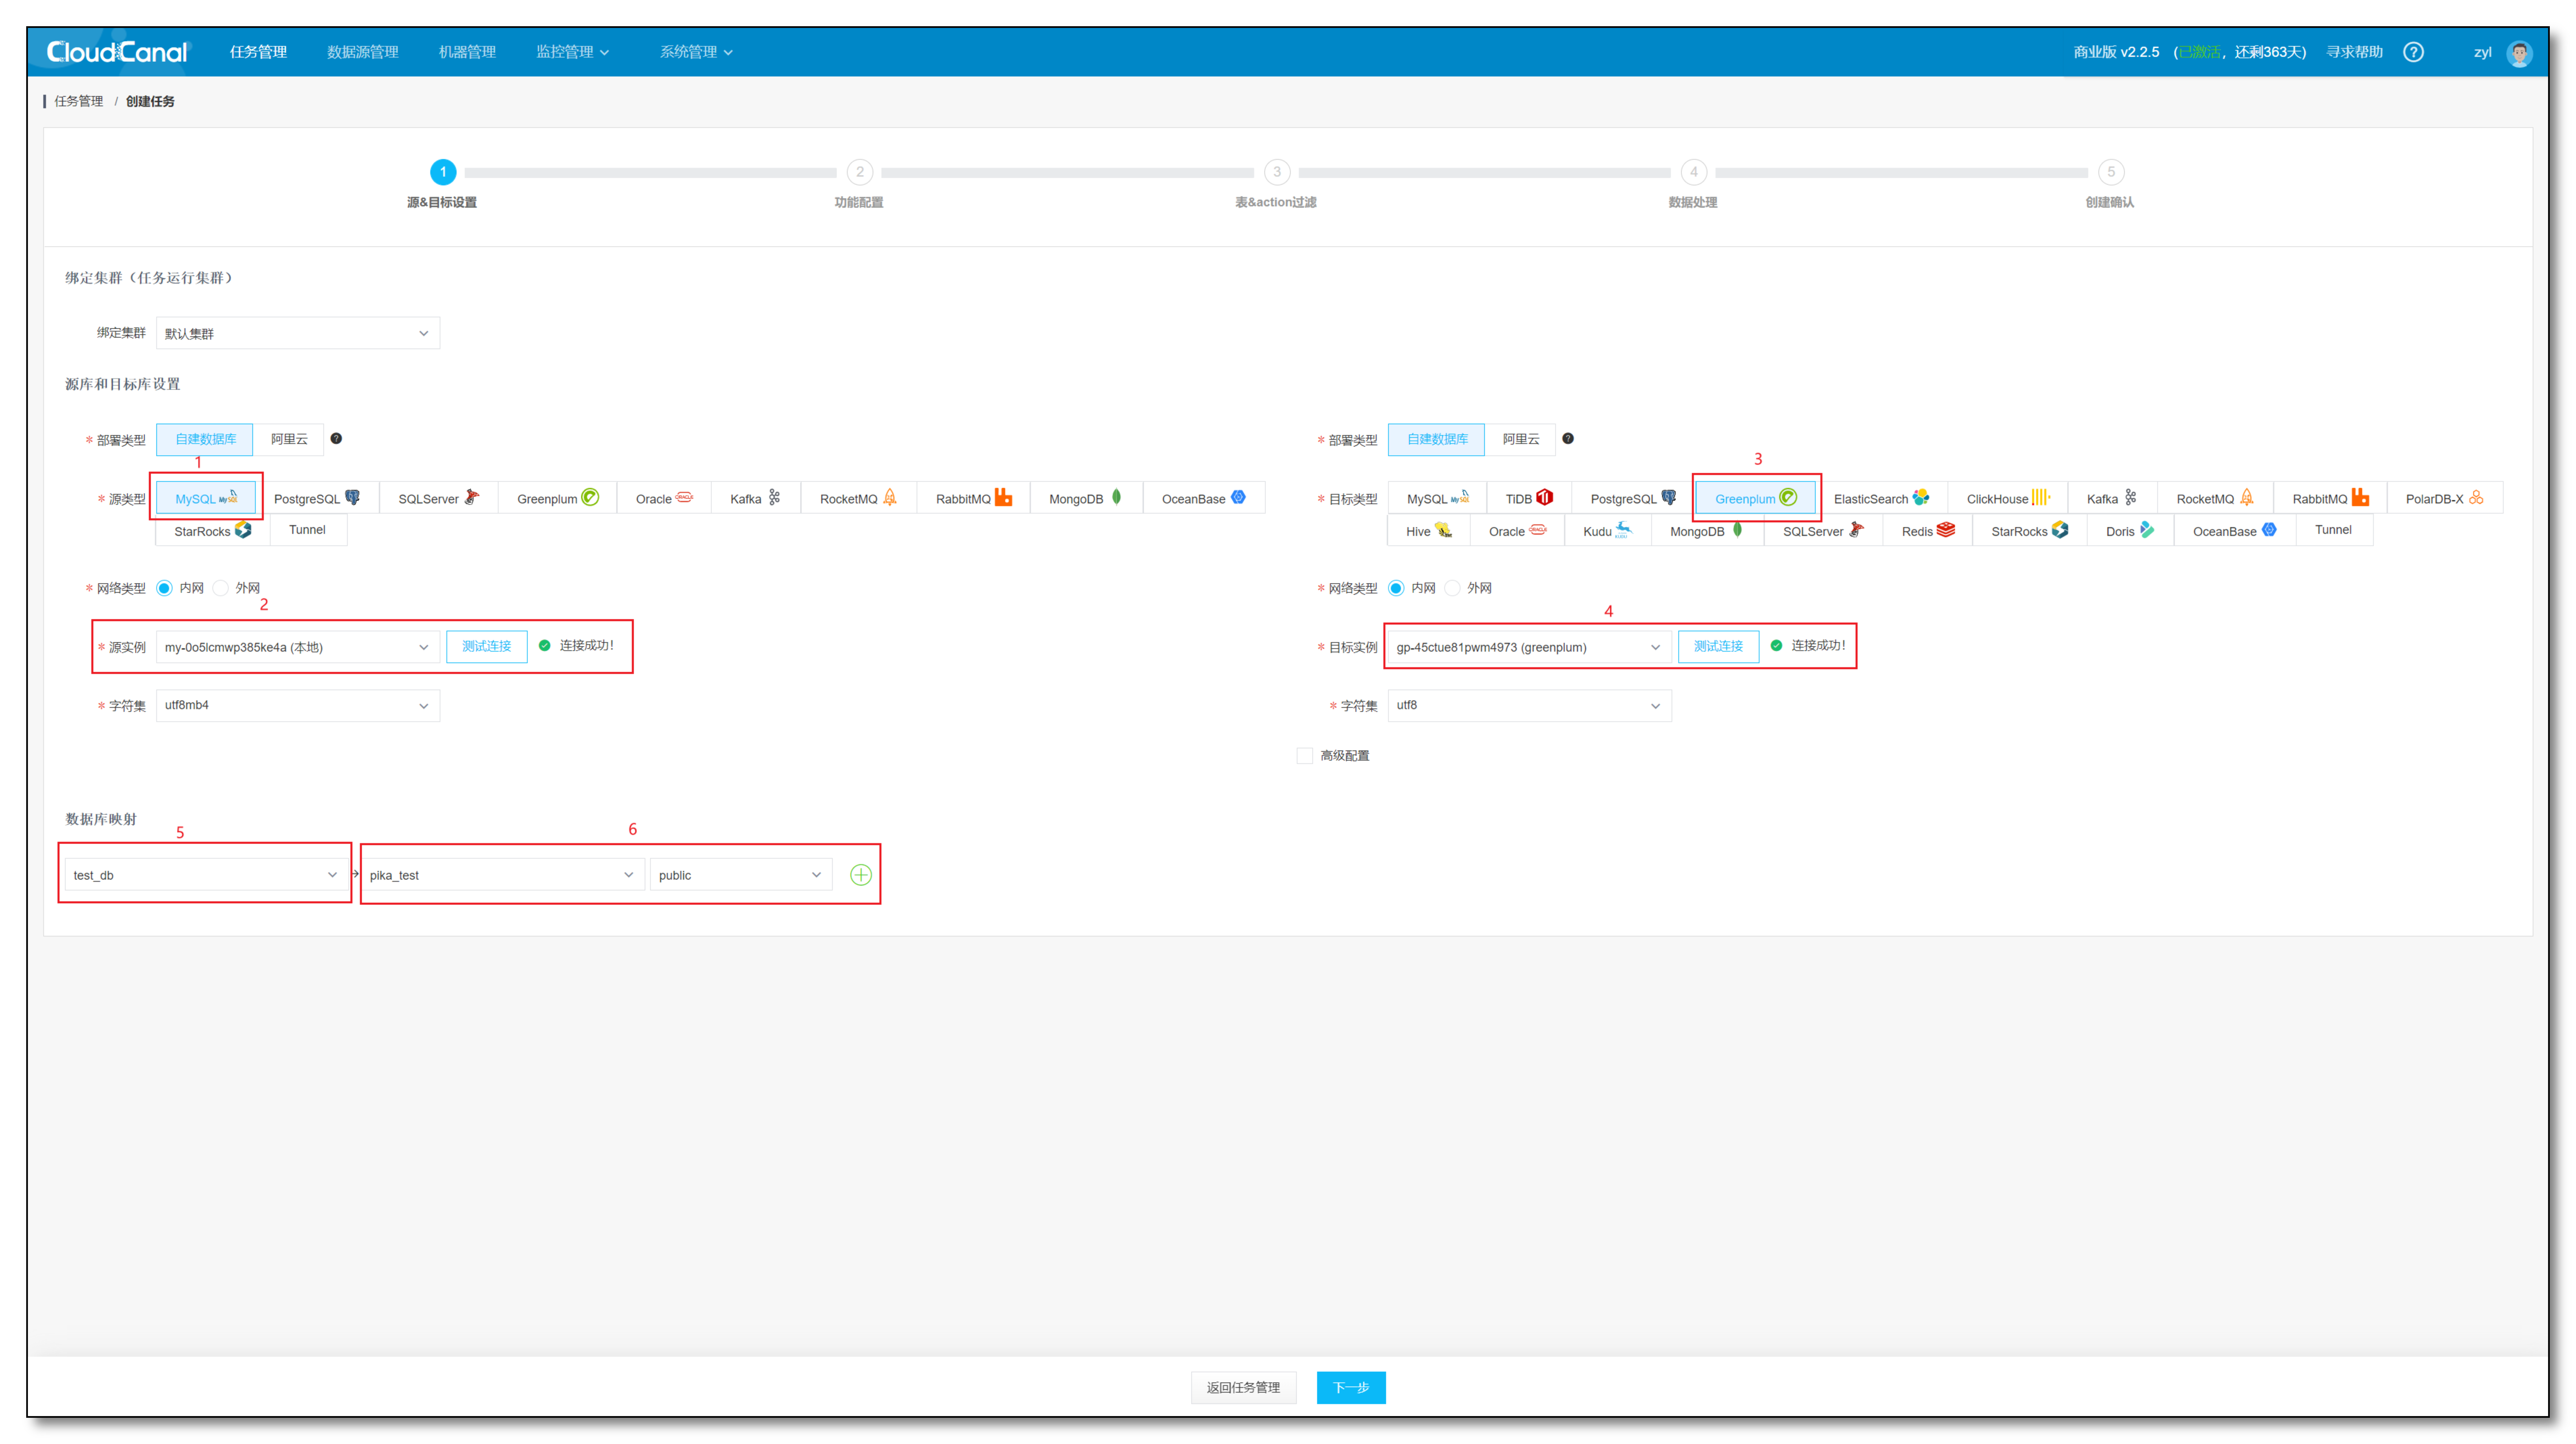
Task: Click step 2 功能配置 in the progress bar
Action: tap(859, 173)
